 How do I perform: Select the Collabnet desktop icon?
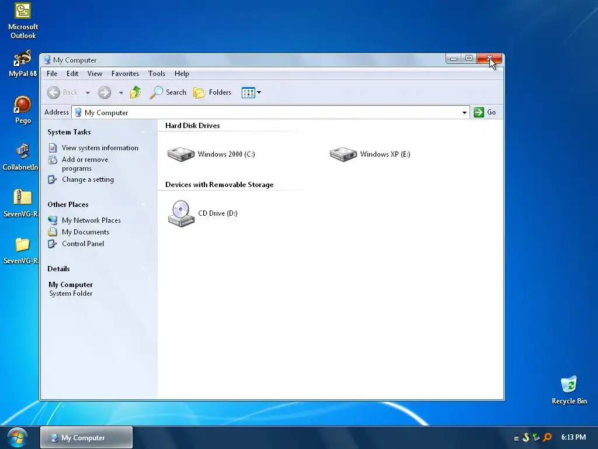click(21, 157)
